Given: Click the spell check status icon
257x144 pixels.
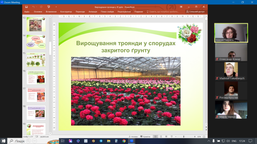Looking at the screenshot, I should 37,137.
